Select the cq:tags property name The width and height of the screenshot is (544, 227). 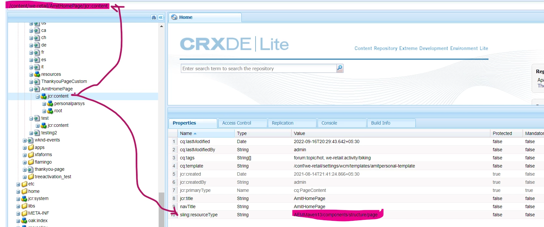point(187,158)
